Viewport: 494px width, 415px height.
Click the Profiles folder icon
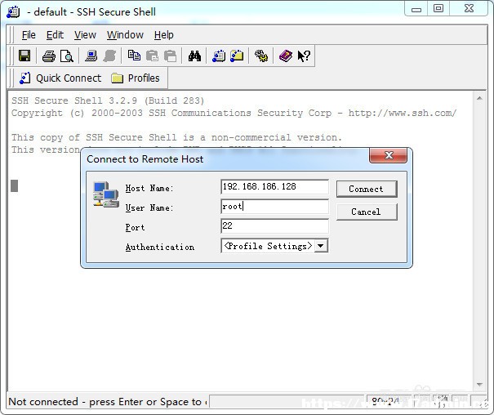click(117, 78)
